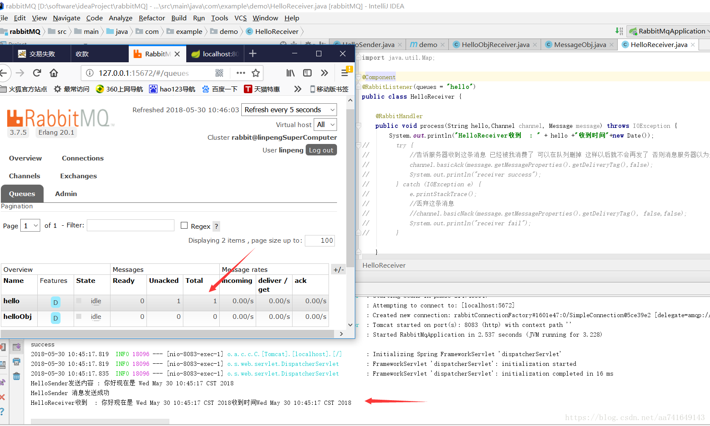710x426 pixels.
Task: Click the Firefox home icon
Action: point(54,73)
